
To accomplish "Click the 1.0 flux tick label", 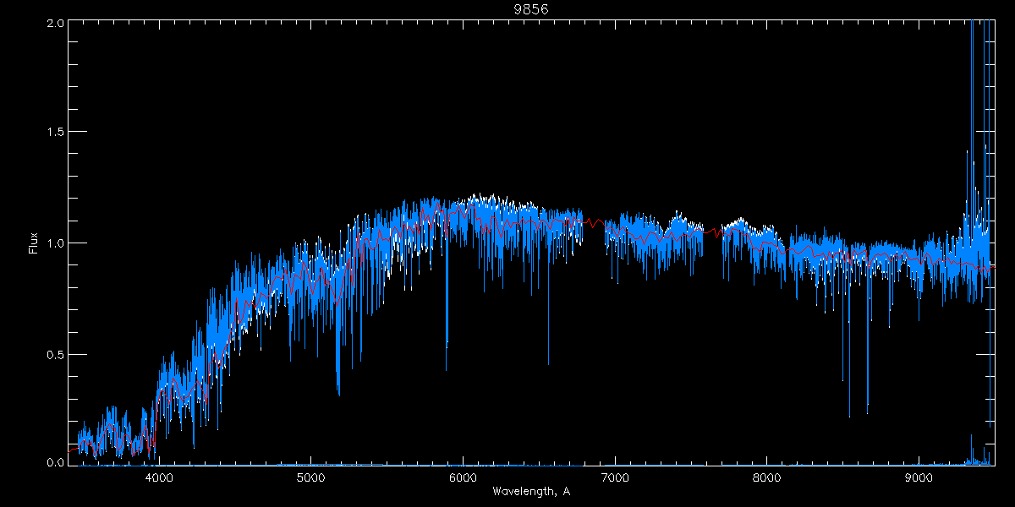I will point(53,243).
